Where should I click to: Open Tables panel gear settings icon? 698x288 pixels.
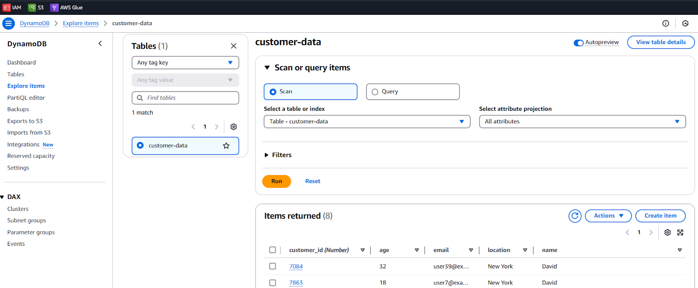[233, 127]
